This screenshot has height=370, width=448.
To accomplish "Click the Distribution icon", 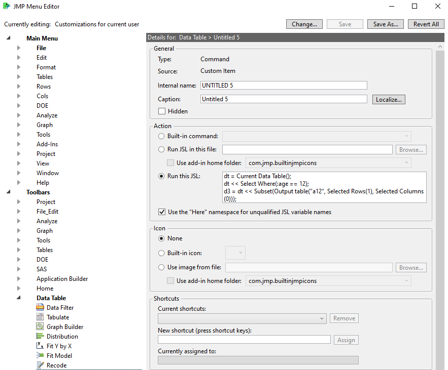I will tap(40, 337).
